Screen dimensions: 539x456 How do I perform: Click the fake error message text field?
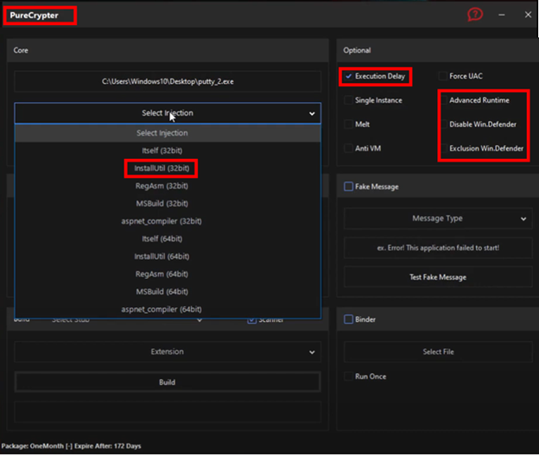coord(436,248)
